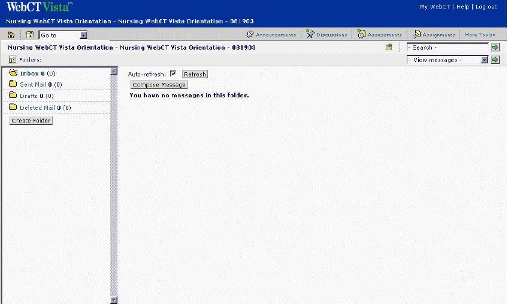Click the 'You have no messages in this folder.' text
Image resolution: width=508 pixels, height=304 pixels.
click(x=189, y=96)
